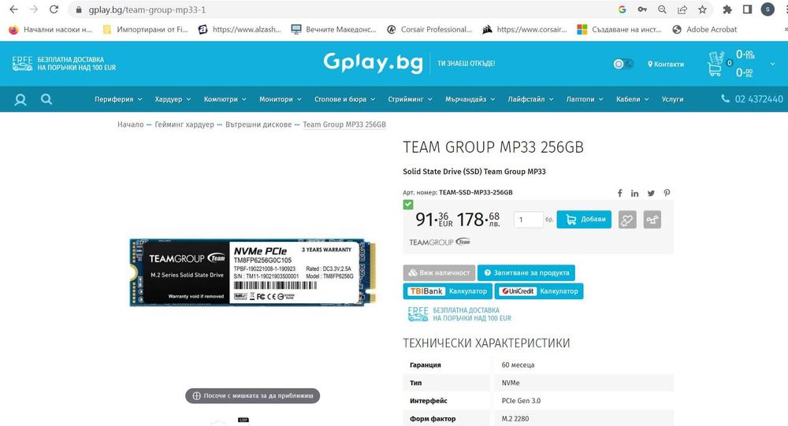Share this page via share icon

point(682,9)
